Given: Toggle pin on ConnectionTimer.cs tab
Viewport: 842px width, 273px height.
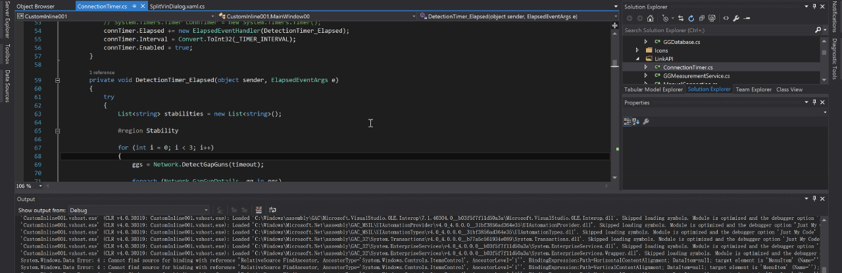Looking at the screenshot, I should [134, 6].
